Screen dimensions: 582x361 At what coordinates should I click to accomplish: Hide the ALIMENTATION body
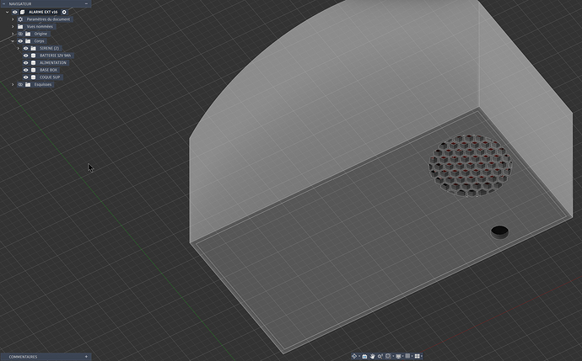point(25,62)
